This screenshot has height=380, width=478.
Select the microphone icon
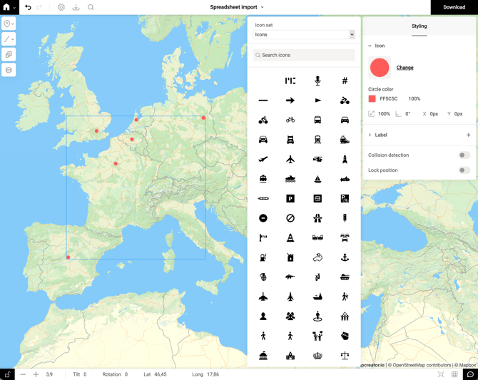pos(317,81)
